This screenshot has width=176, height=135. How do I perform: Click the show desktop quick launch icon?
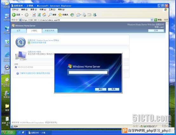pyautogui.click(x=23, y=133)
